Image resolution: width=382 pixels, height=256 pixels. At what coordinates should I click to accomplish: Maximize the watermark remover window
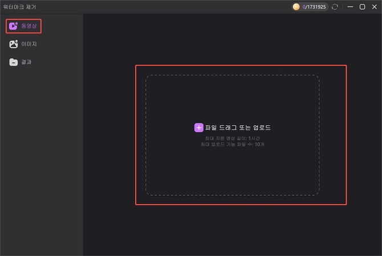[x=362, y=7]
